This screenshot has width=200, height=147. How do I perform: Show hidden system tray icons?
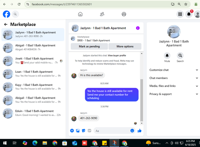(x=167, y=143)
